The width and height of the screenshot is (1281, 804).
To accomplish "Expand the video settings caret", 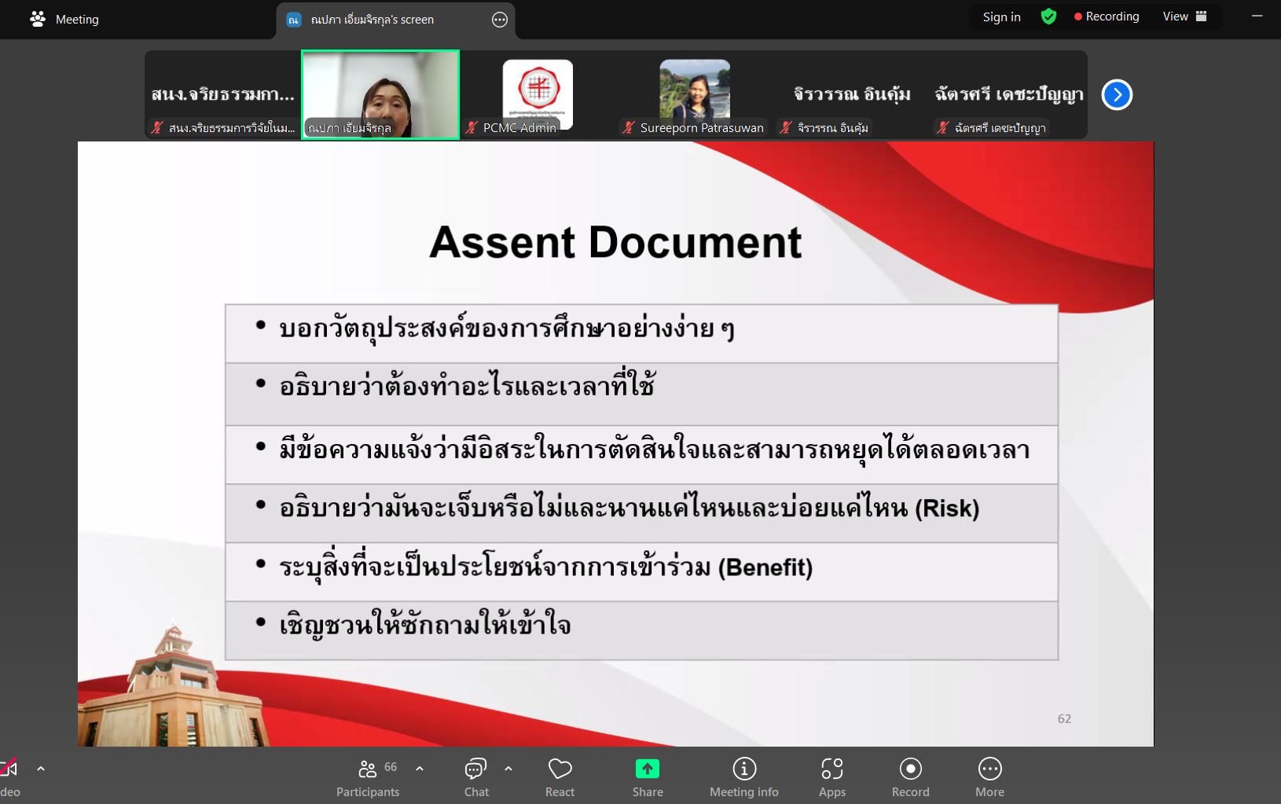I will click(x=41, y=769).
